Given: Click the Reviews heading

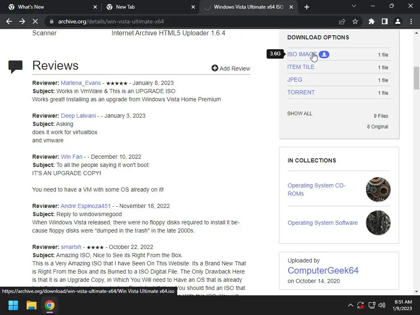Looking at the screenshot, I should pyautogui.click(x=55, y=66).
